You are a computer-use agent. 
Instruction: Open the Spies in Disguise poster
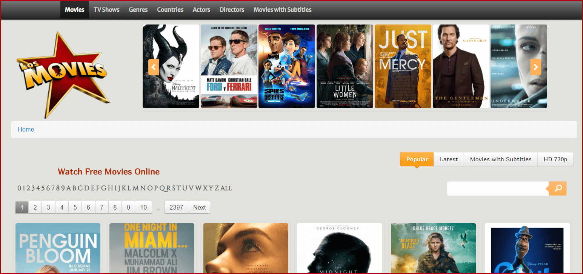click(287, 66)
